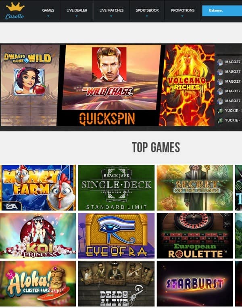Open Volcano Riches banner
Viewport: 242px width, 308px height.
pyautogui.click(x=187, y=85)
